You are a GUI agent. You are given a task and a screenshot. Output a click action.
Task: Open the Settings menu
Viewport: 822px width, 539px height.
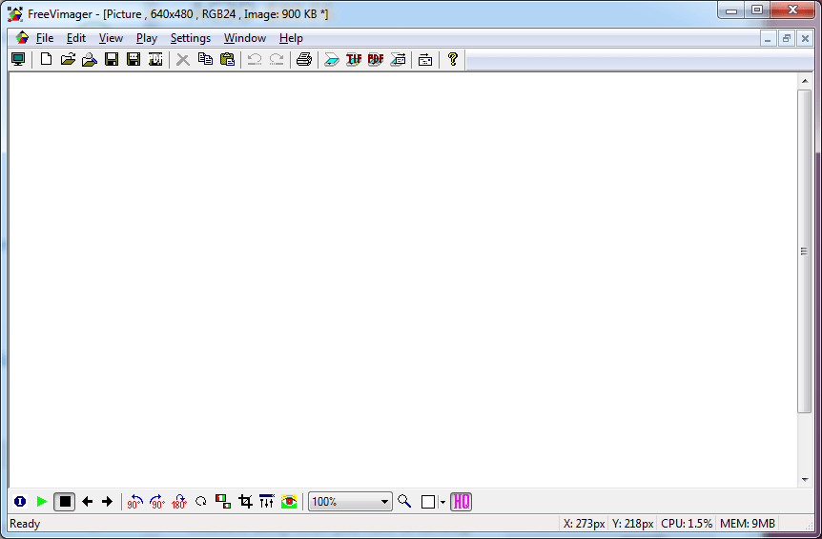click(191, 38)
